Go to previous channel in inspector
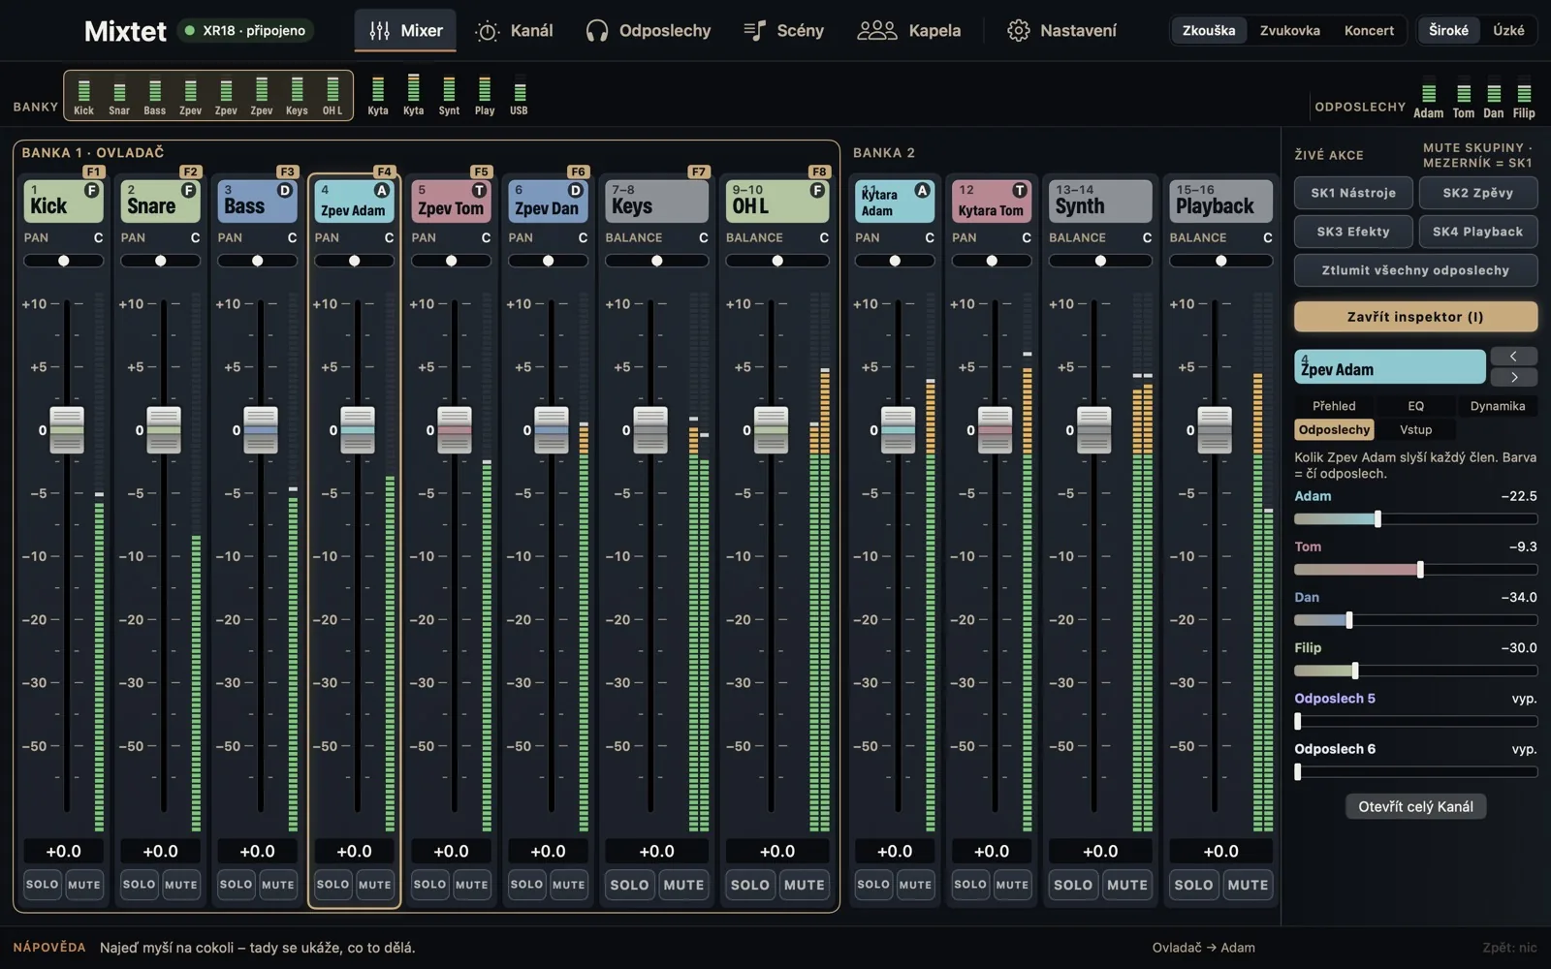 click(1513, 357)
